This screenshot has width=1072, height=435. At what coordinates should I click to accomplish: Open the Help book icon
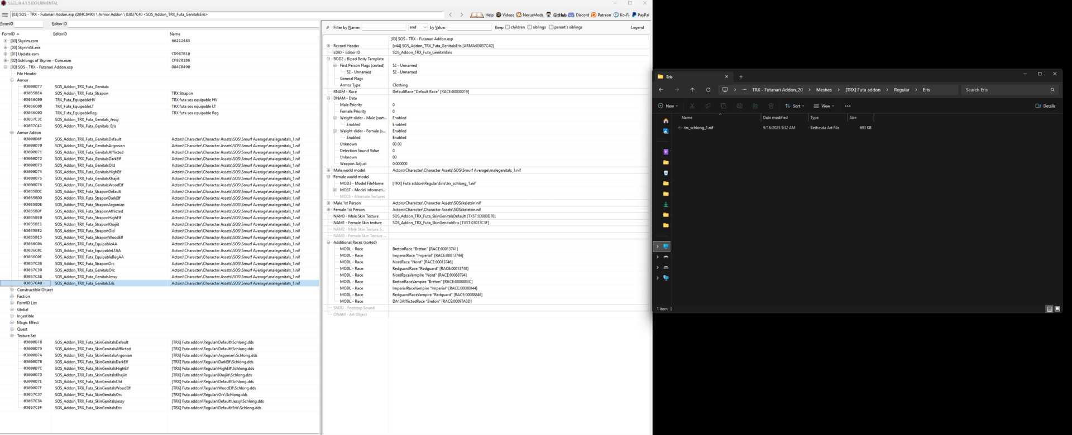tap(477, 15)
